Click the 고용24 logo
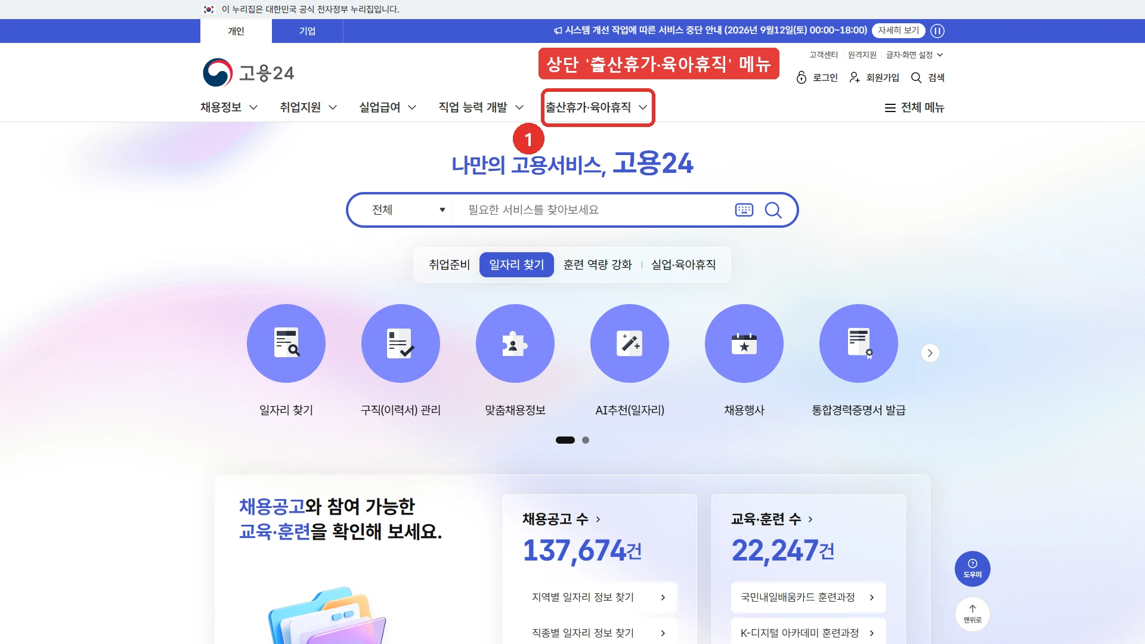Viewport: 1145px width, 644px height. coord(248,73)
